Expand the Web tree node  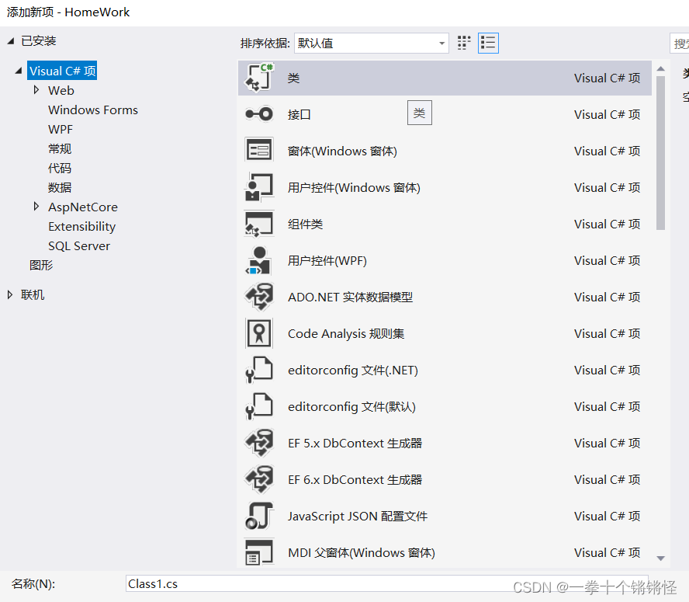[36, 90]
